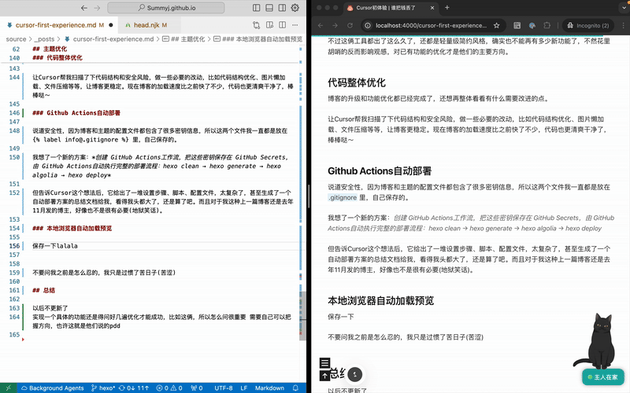Select Markdown language mode in status bar
Image resolution: width=630 pixels, height=393 pixels.
click(270, 387)
